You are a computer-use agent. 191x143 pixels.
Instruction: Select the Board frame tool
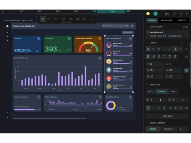click(x=50, y=19)
